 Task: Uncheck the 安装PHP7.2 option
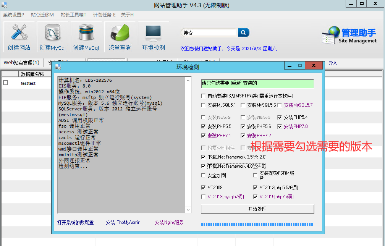tap(243, 136)
